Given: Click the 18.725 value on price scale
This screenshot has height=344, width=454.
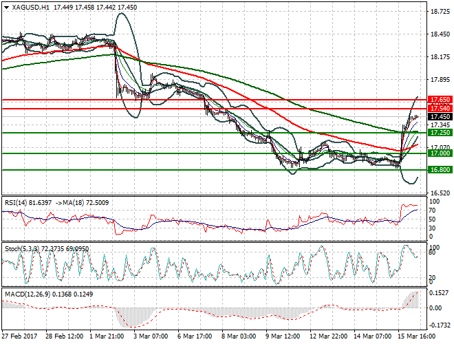Looking at the screenshot, I should pos(438,12).
